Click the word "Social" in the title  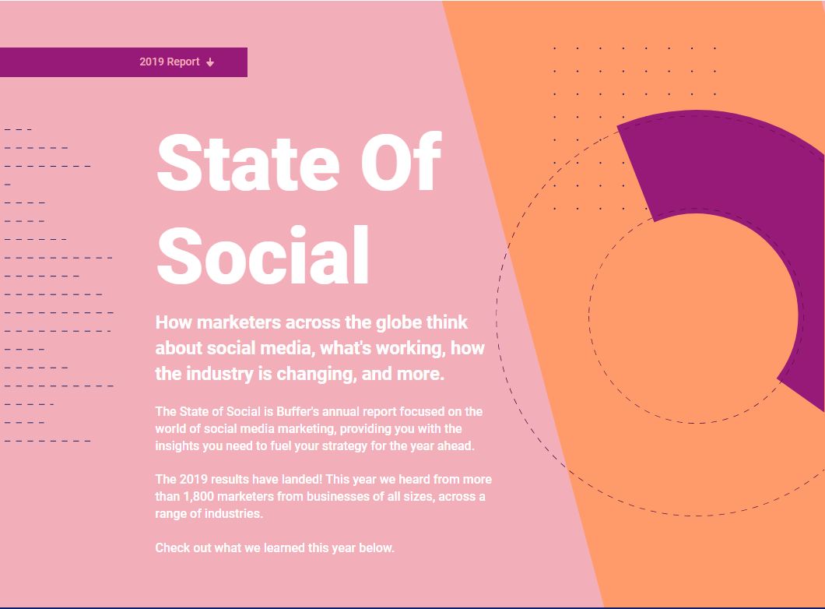(x=263, y=255)
